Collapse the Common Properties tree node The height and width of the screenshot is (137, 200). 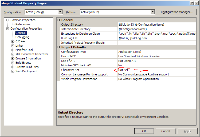(8, 20)
